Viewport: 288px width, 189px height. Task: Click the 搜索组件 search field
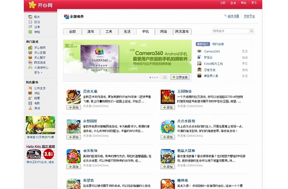pyautogui.click(x=231, y=31)
